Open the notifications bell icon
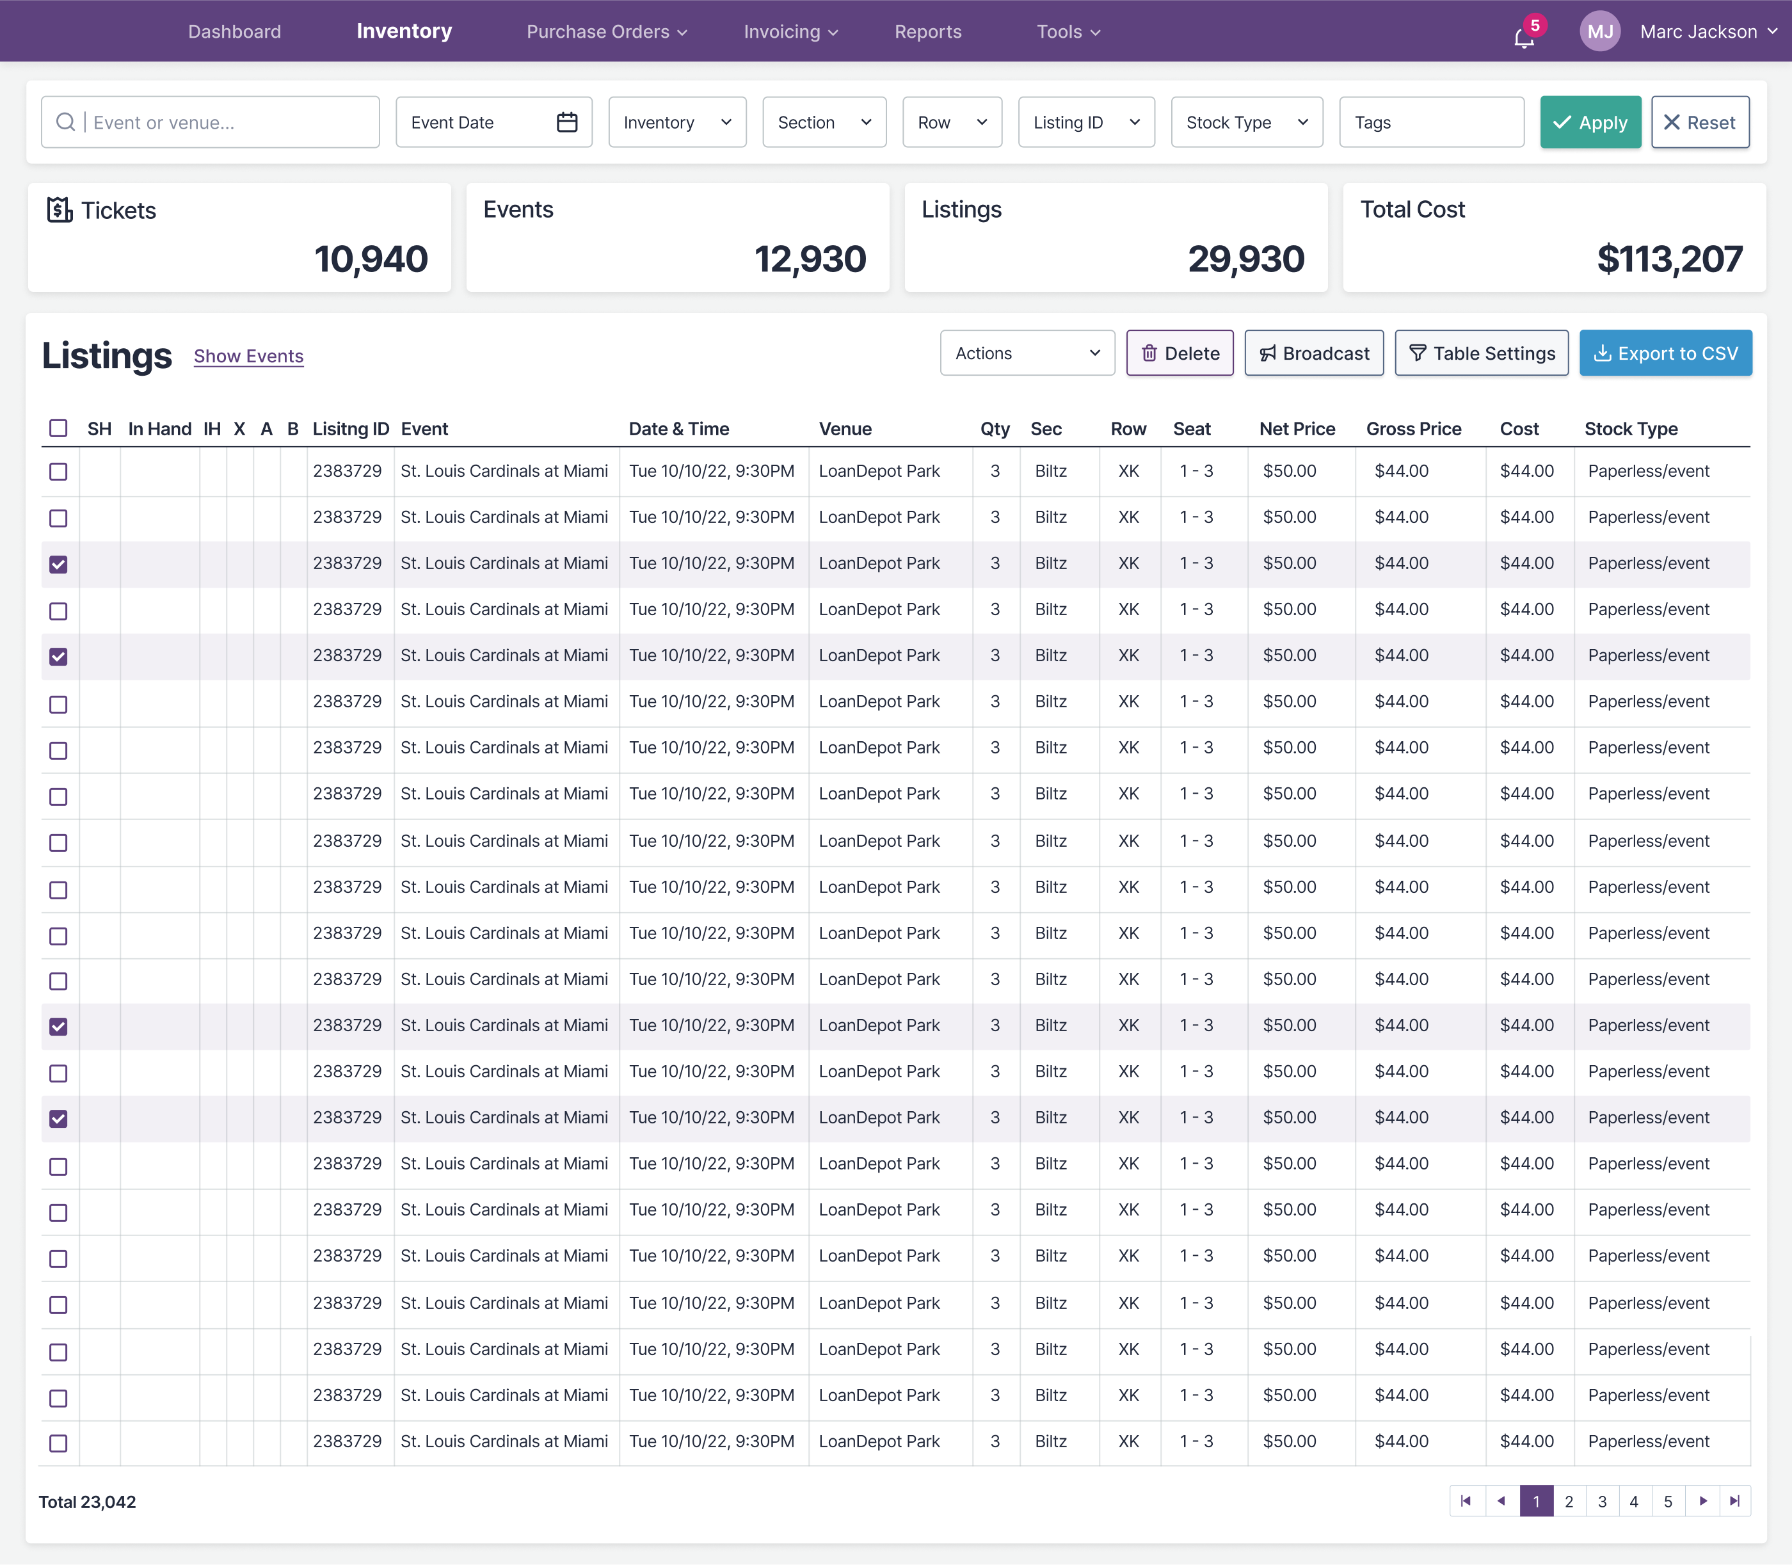The height and width of the screenshot is (1565, 1792). point(1524,36)
